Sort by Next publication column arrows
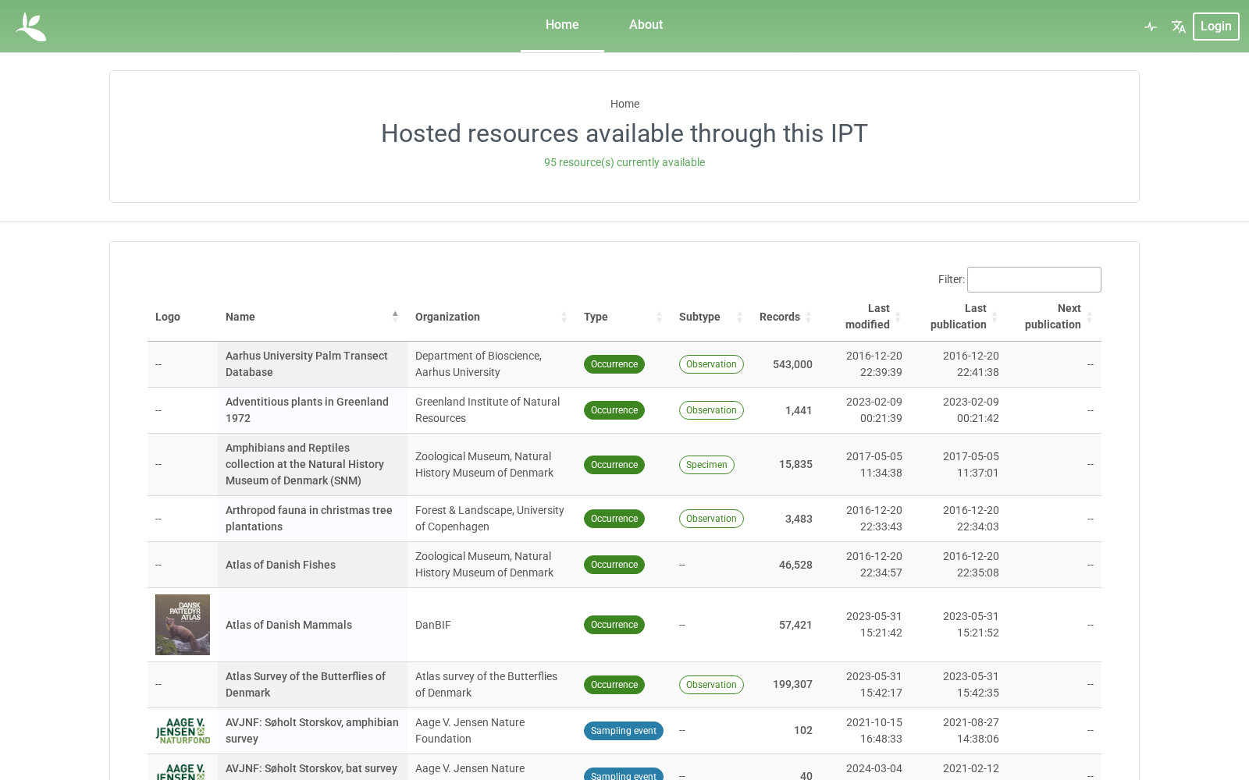Screen dimensions: 1249x780 coord(1089,317)
